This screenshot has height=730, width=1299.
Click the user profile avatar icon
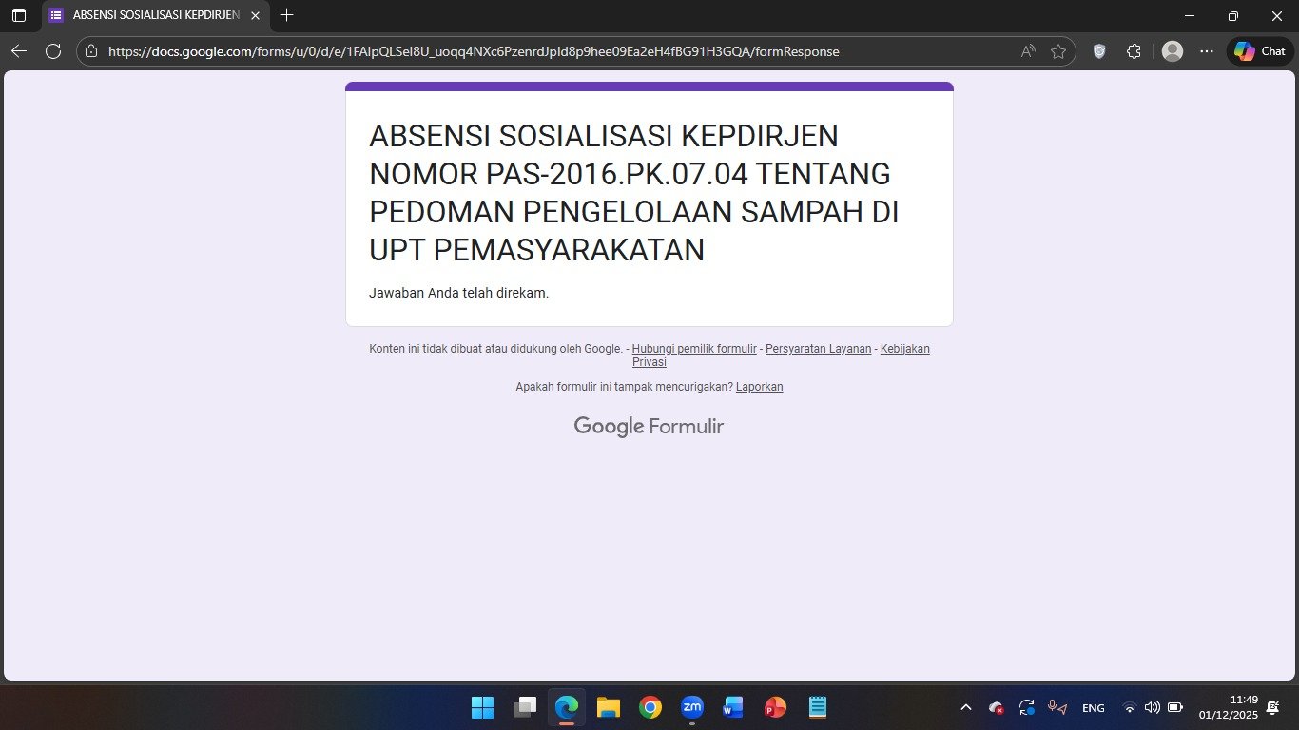(1173, 51)
